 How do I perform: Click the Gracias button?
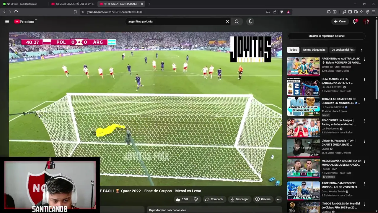click(x=263, y=199)
